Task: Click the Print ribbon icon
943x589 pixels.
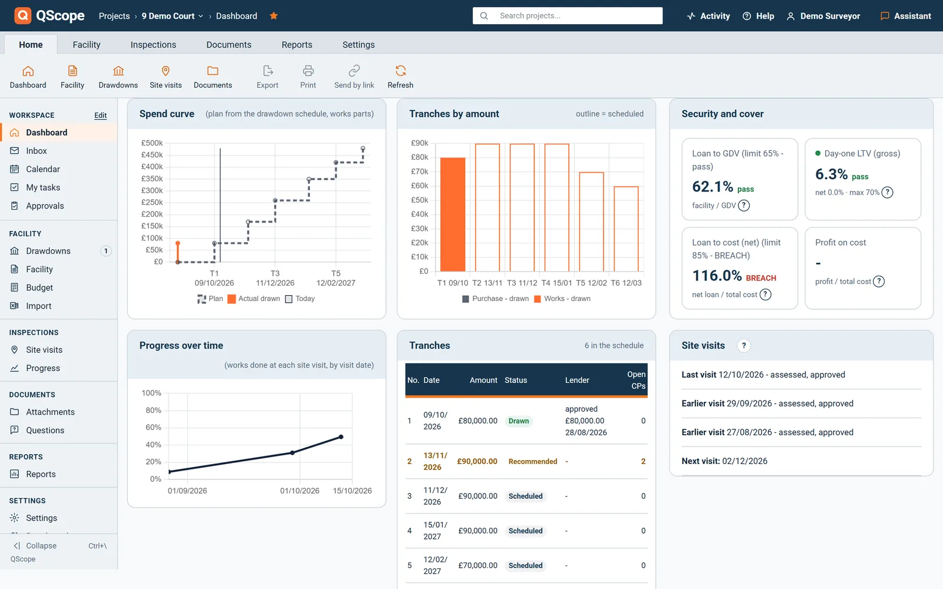Action: click(308, 77)
